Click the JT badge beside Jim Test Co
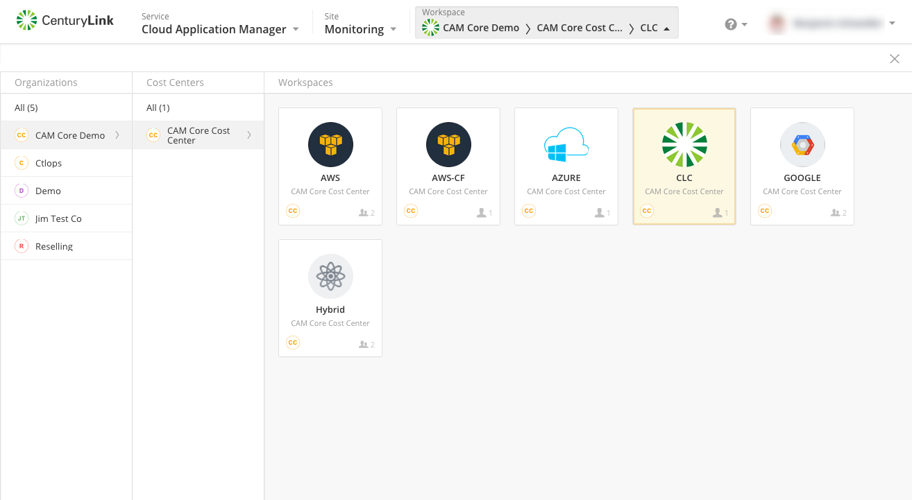 [22, 218]
